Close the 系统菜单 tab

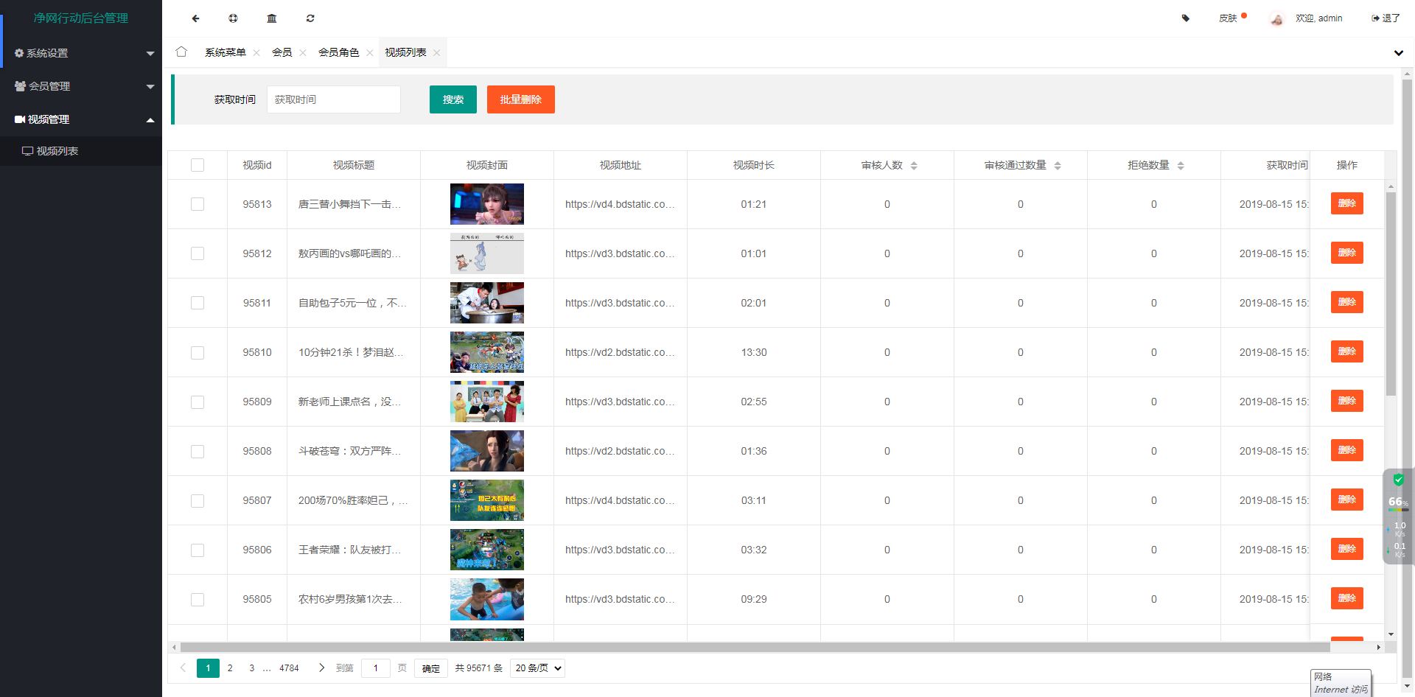256,52
